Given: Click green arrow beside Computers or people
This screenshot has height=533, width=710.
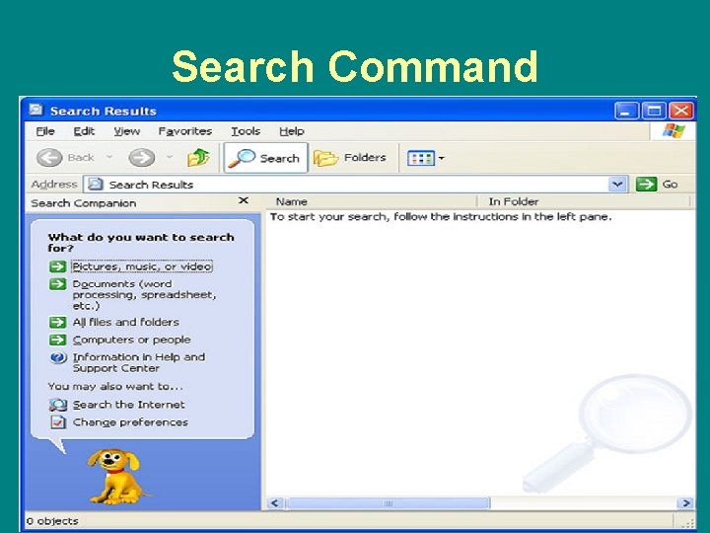Looking at the screenshot, I should coord(57,340).
